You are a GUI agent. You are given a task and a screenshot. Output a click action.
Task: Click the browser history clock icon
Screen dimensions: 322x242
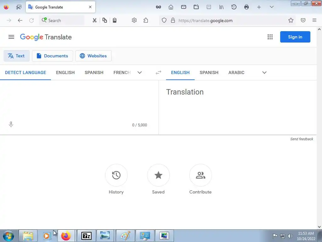point(234,7)
